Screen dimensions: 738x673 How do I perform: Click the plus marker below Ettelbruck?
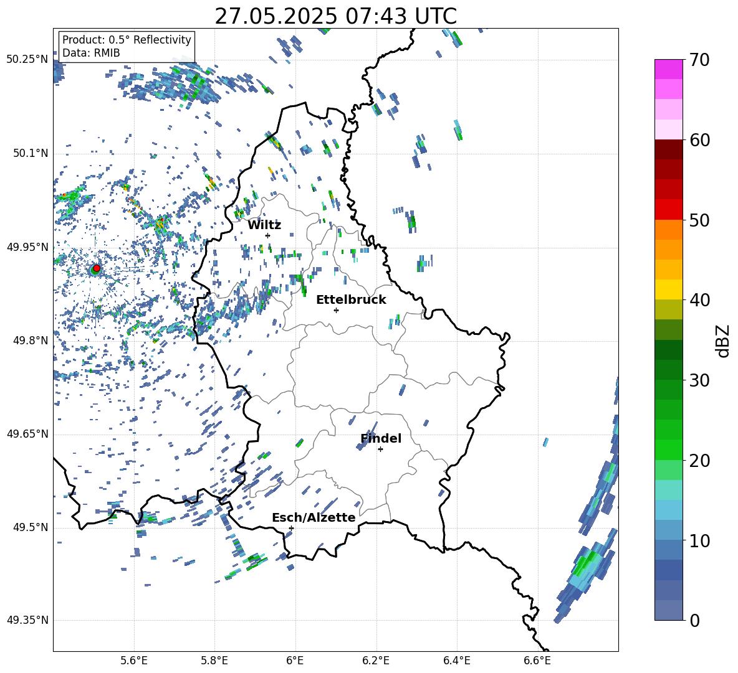point(336,310)
